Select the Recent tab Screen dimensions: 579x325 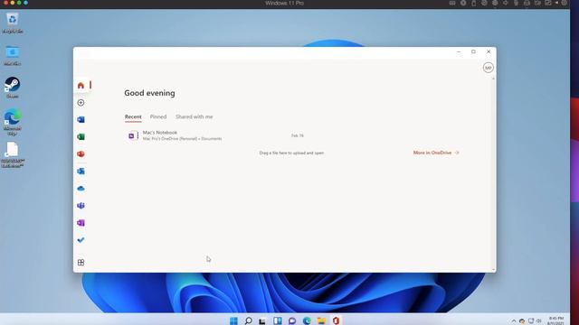pyautogui.click(x=133, y=116)
